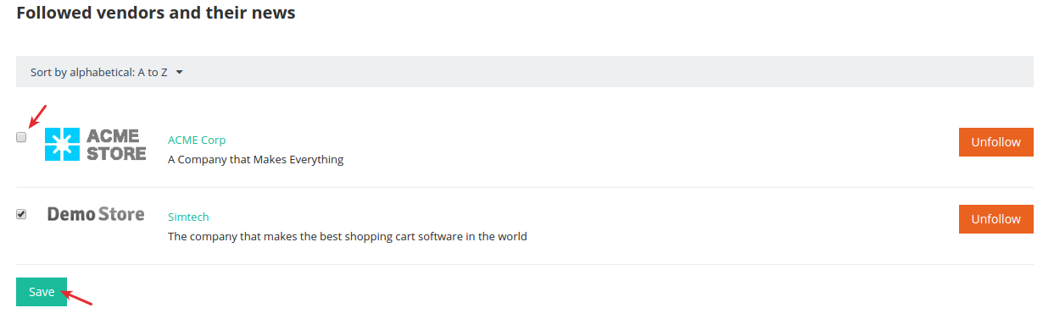
Task: Click the 'Followed vendors and their news' heading
Action: (156, 13)
